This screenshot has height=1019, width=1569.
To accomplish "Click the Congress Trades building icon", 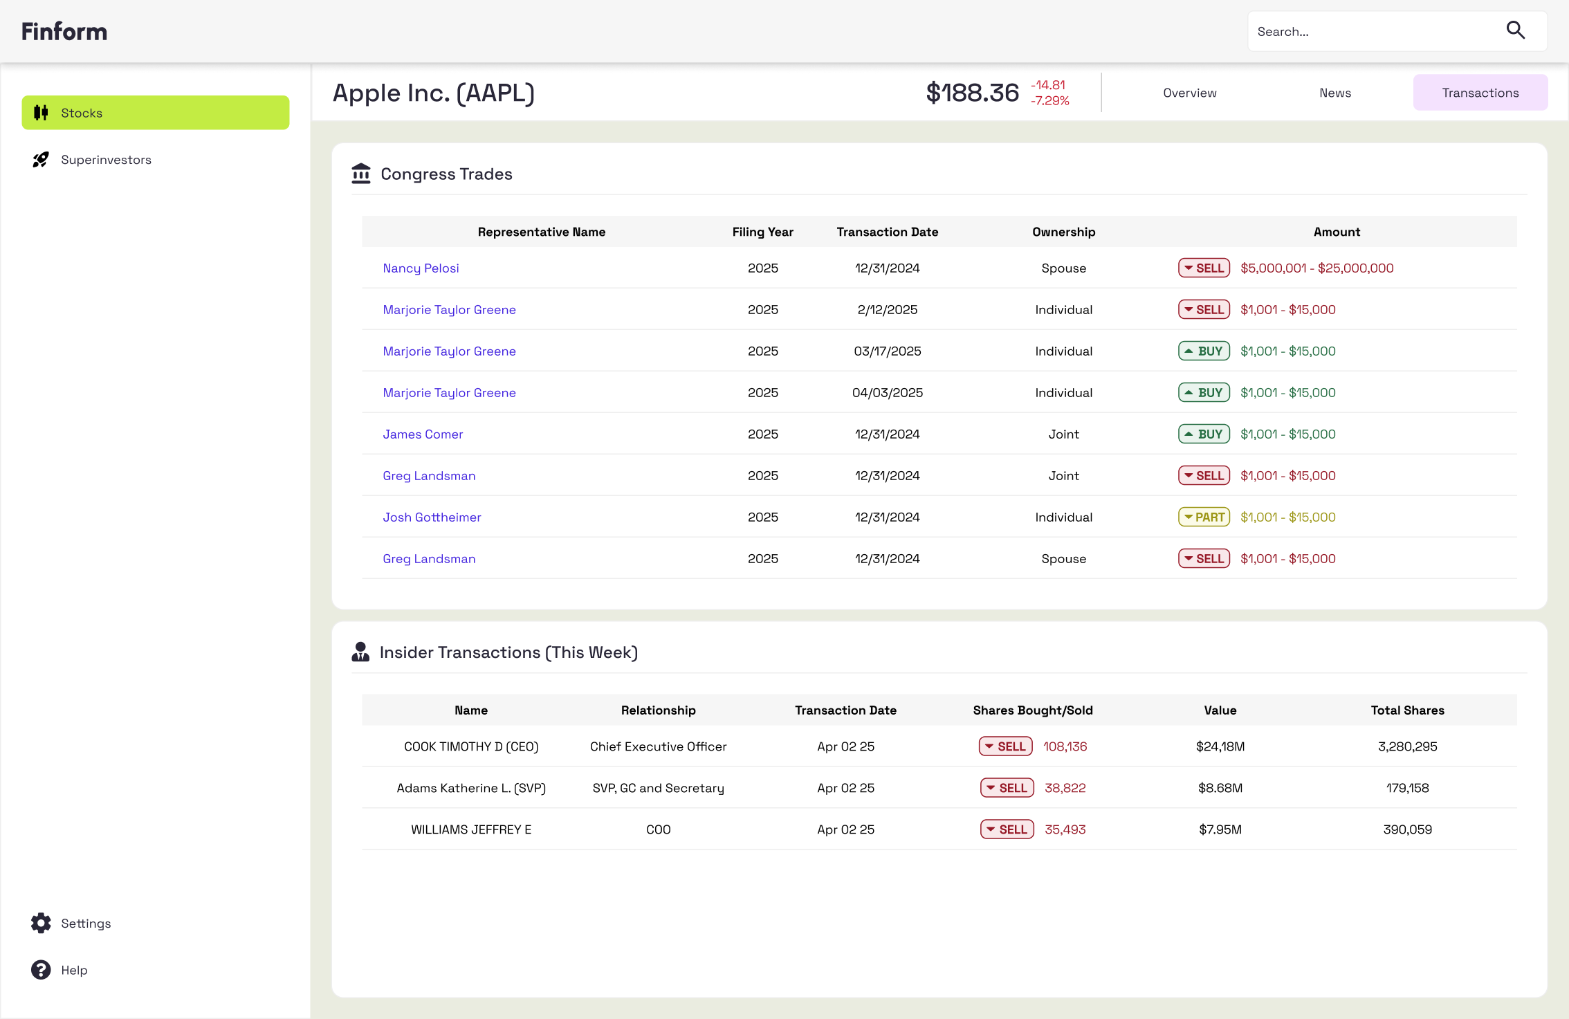I will 361,174.
